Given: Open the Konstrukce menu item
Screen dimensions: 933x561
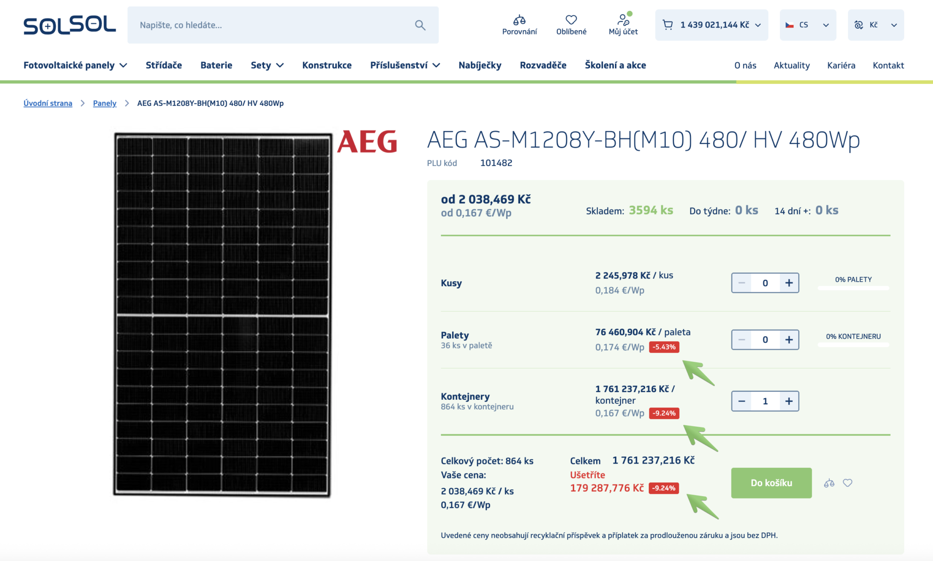Looking at the screenshot, I should pyautogui.click(x=327, y=65).
